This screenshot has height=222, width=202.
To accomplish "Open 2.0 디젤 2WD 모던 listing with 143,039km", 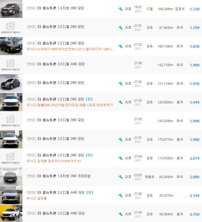I will click(x=55, y=120).
